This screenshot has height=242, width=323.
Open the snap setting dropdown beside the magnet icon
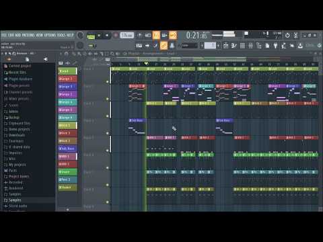[x=189, y=46]
